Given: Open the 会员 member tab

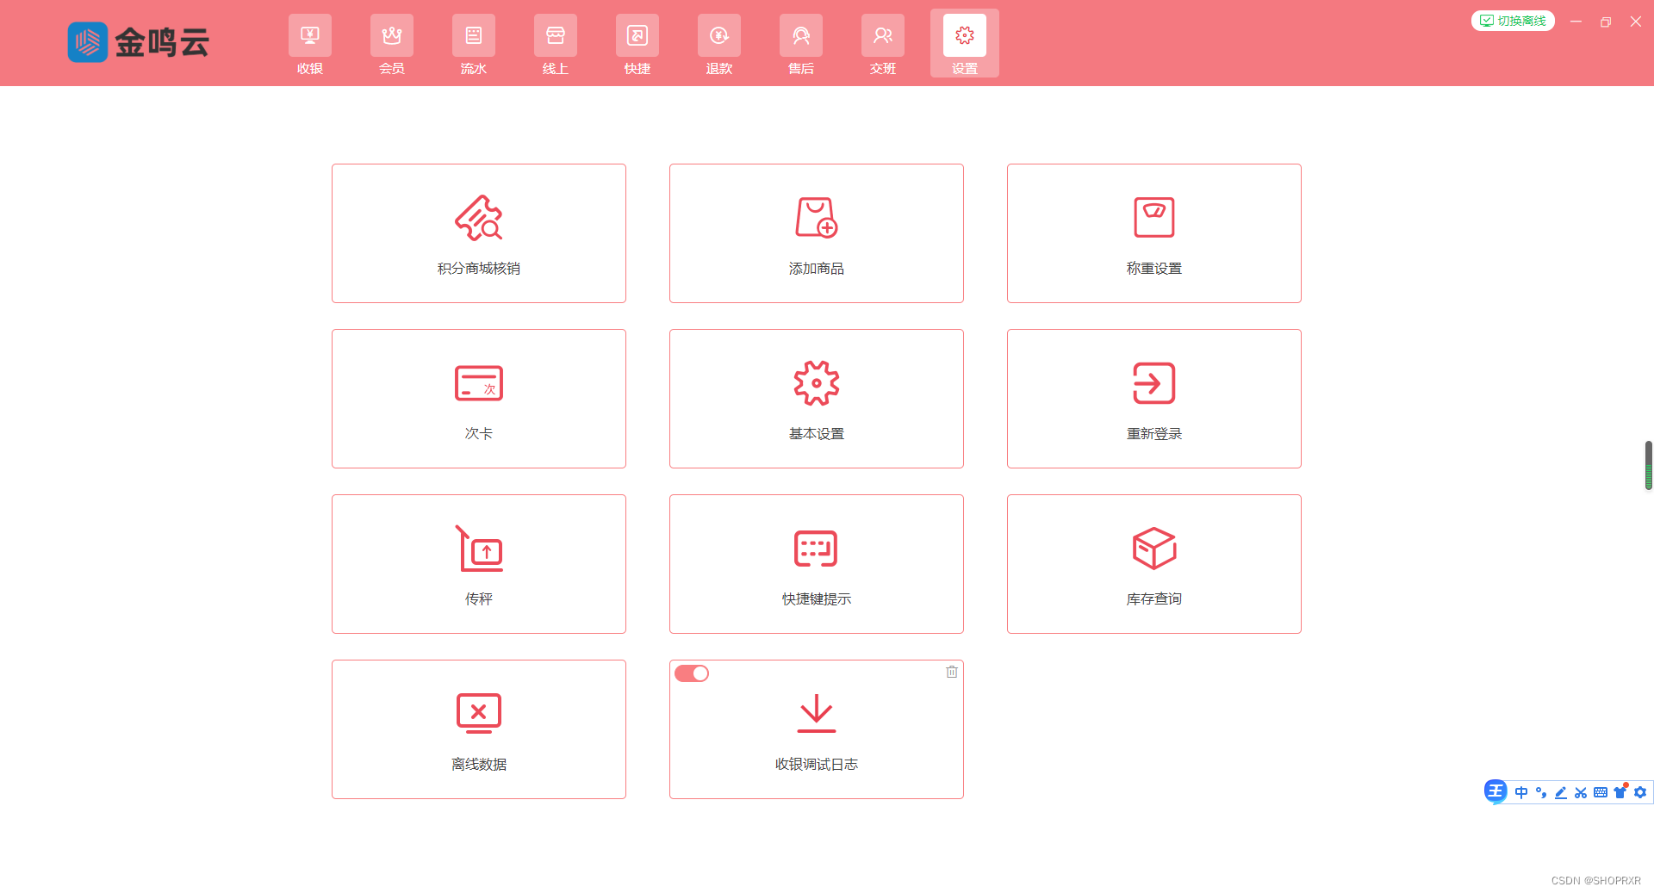Looking at the screenshot, I should coord(391,44).
